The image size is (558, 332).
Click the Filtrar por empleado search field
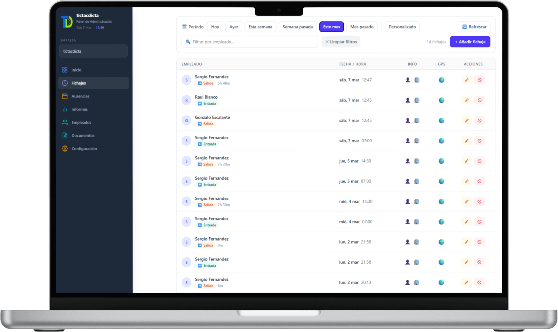(x=250, y=42)
